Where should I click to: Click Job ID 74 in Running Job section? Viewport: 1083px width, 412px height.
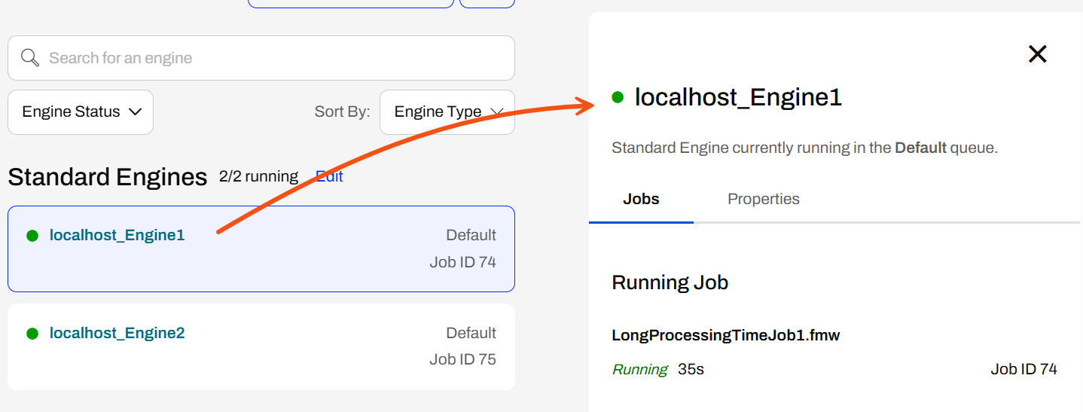pos(1024,369)
